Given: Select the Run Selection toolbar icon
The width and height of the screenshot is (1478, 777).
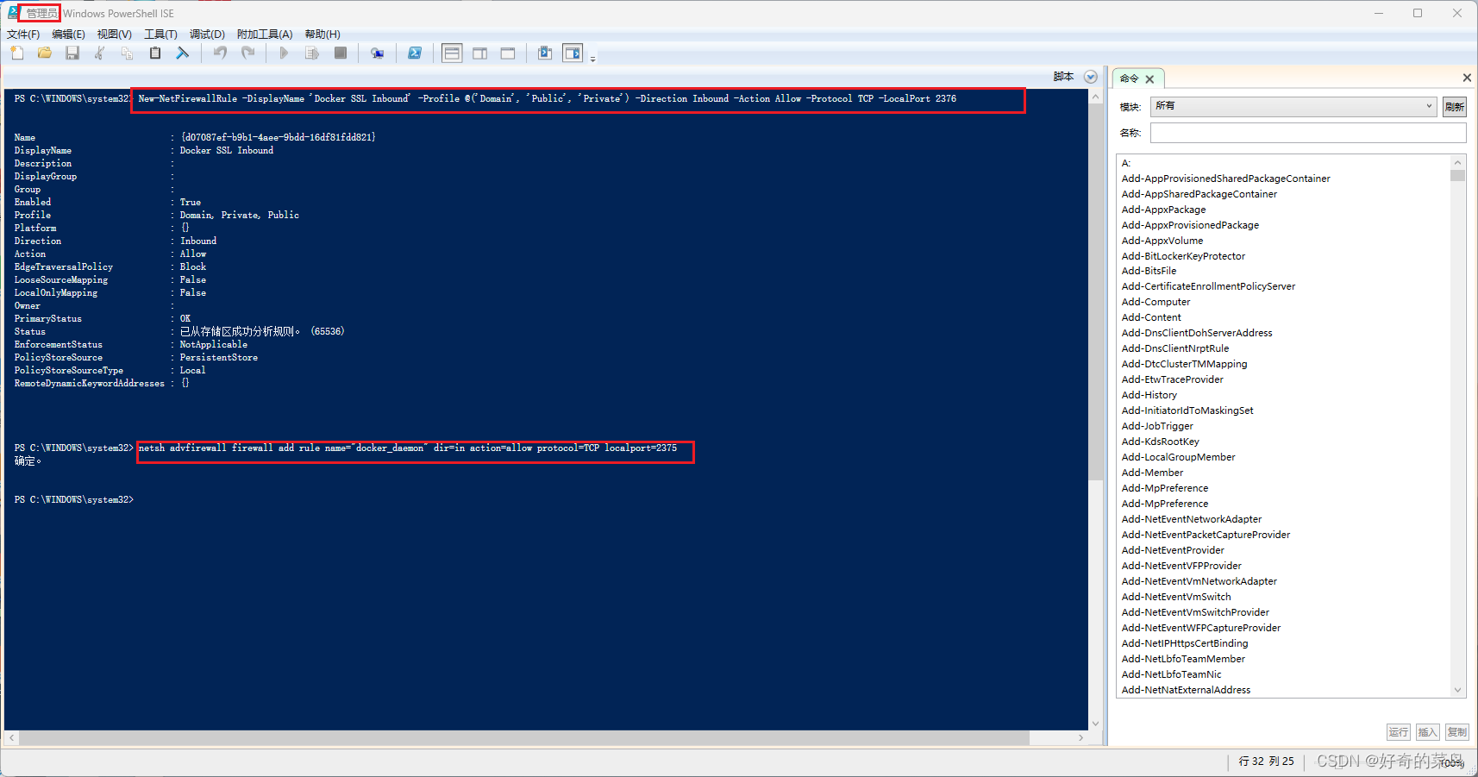Looking at the screenshot, I should (312, 53).
